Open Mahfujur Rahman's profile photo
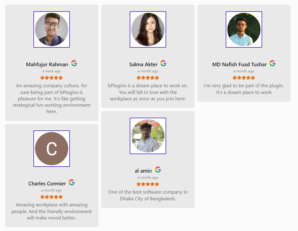Screen dimensions: 298x231 click(x=52, y=29)
